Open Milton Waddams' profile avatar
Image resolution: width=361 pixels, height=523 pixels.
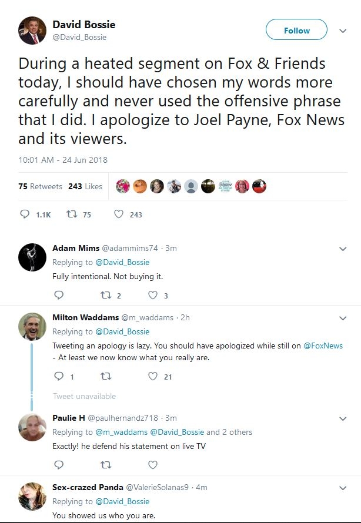click(32, 327)
